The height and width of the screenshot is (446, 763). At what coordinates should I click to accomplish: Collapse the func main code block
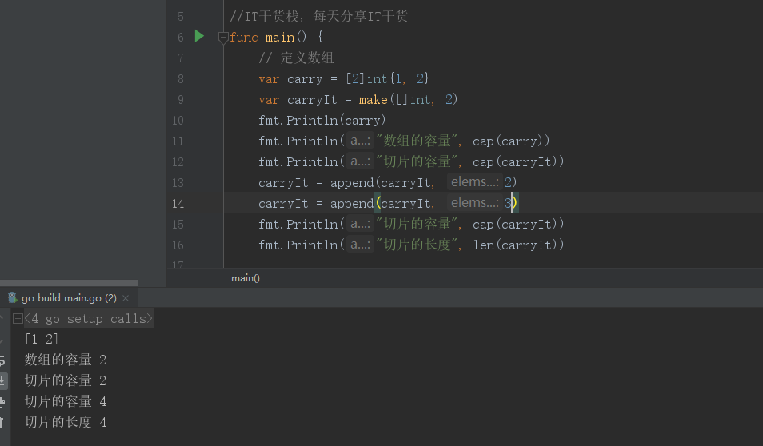(223, 37)
